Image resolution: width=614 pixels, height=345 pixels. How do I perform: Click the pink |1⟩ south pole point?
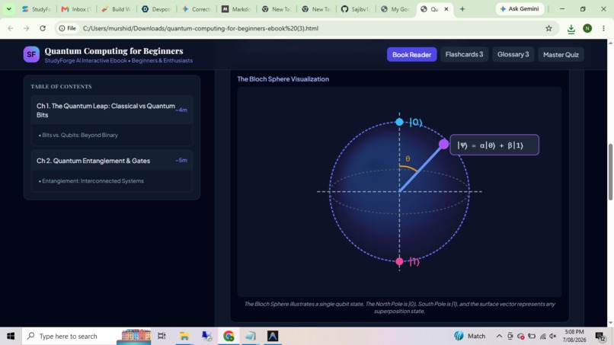[399, 261]
